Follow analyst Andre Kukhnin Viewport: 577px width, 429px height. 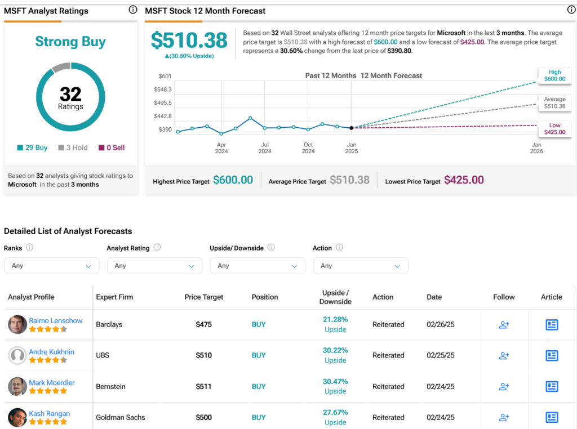point(504,355)
